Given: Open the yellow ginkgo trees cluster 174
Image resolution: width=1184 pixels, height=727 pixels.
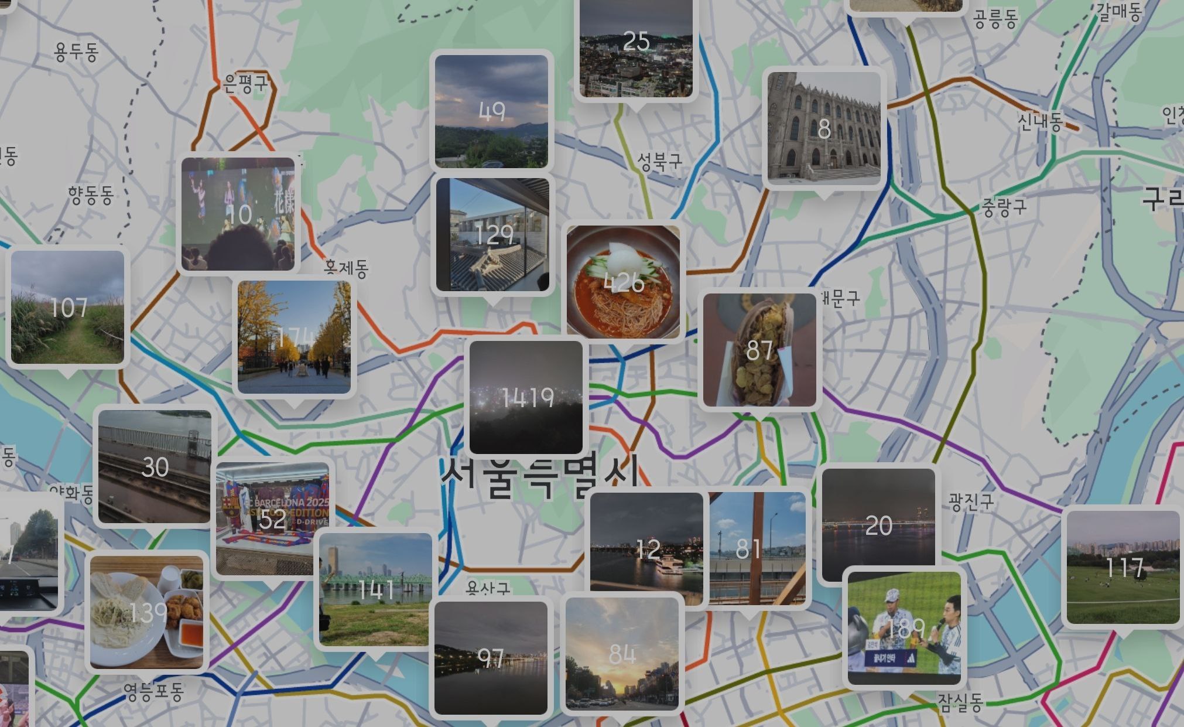Looking at the screenshot, I should (294, 337).
